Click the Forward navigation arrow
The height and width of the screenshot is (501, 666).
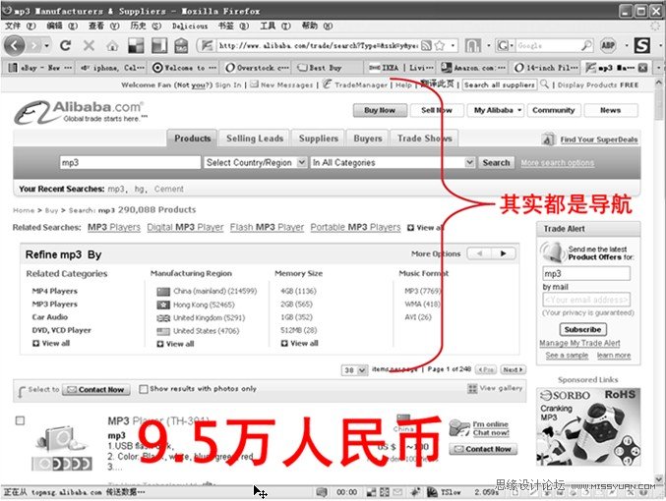click(x=34, y=45)
